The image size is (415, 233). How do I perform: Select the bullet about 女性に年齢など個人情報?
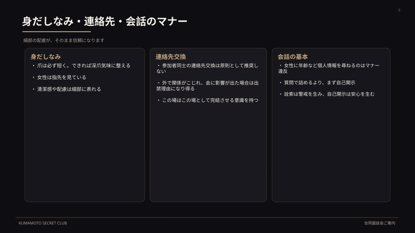point(329,68)
